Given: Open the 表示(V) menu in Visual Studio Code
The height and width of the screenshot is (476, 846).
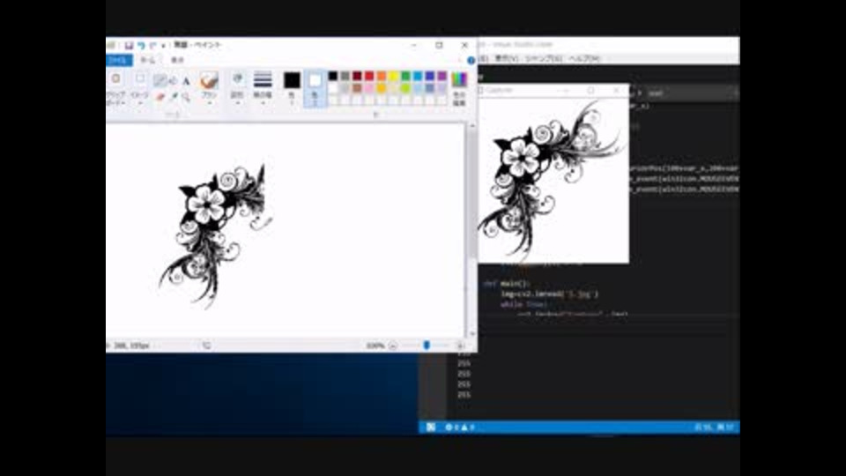Looking at the screenshot, I should click(x=506, y=58).
